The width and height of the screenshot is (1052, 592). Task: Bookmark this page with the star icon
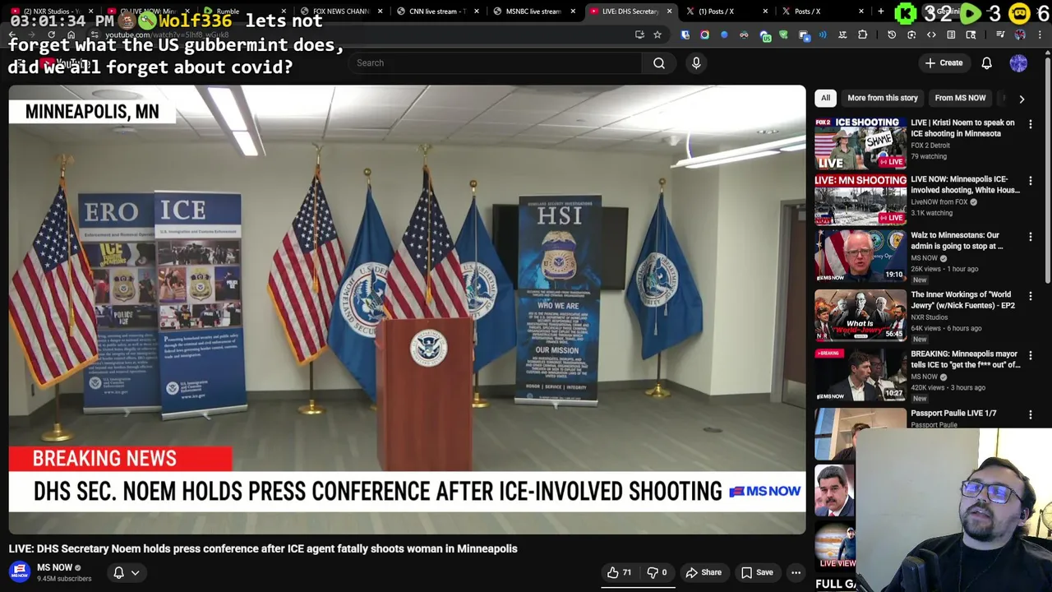[657, 35]
